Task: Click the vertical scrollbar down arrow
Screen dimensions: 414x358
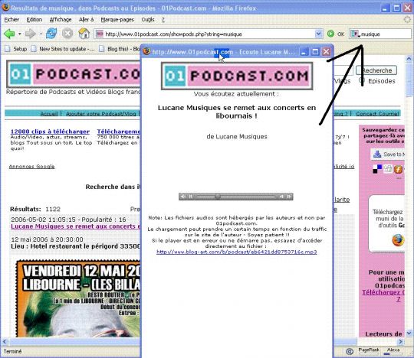Action: tap(409, 334)
